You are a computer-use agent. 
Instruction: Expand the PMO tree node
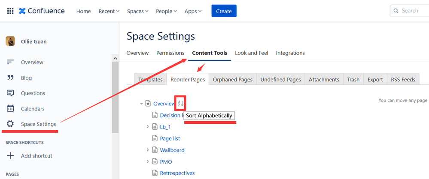(148, 161)
